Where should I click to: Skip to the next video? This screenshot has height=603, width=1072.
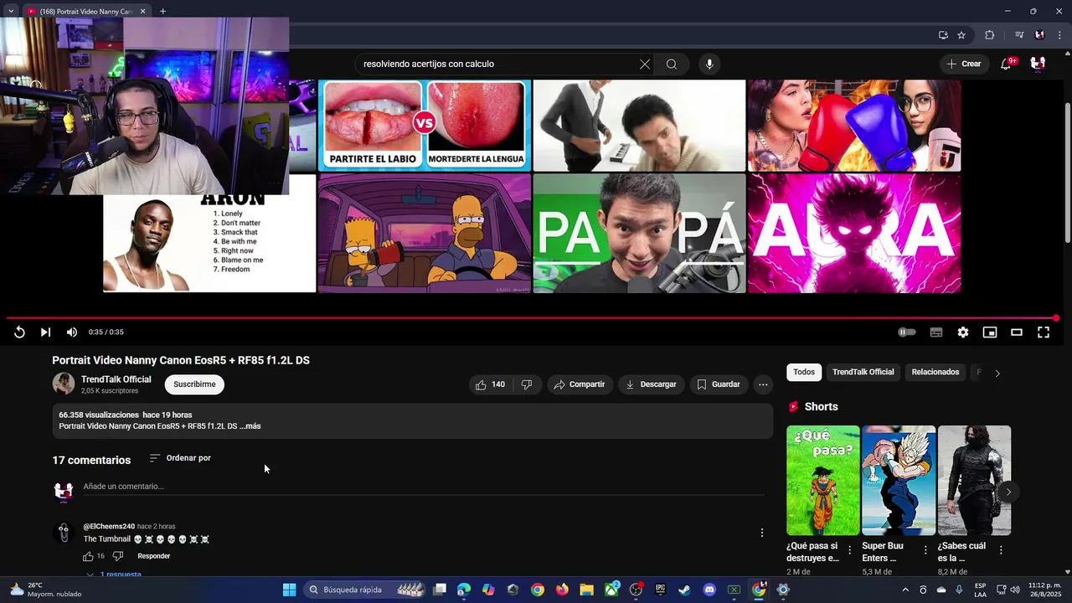click(45, 332)
